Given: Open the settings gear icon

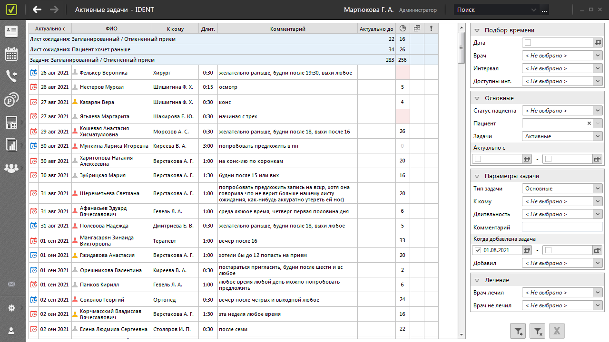Looking at the screenshot, I should tap(11, 308).
